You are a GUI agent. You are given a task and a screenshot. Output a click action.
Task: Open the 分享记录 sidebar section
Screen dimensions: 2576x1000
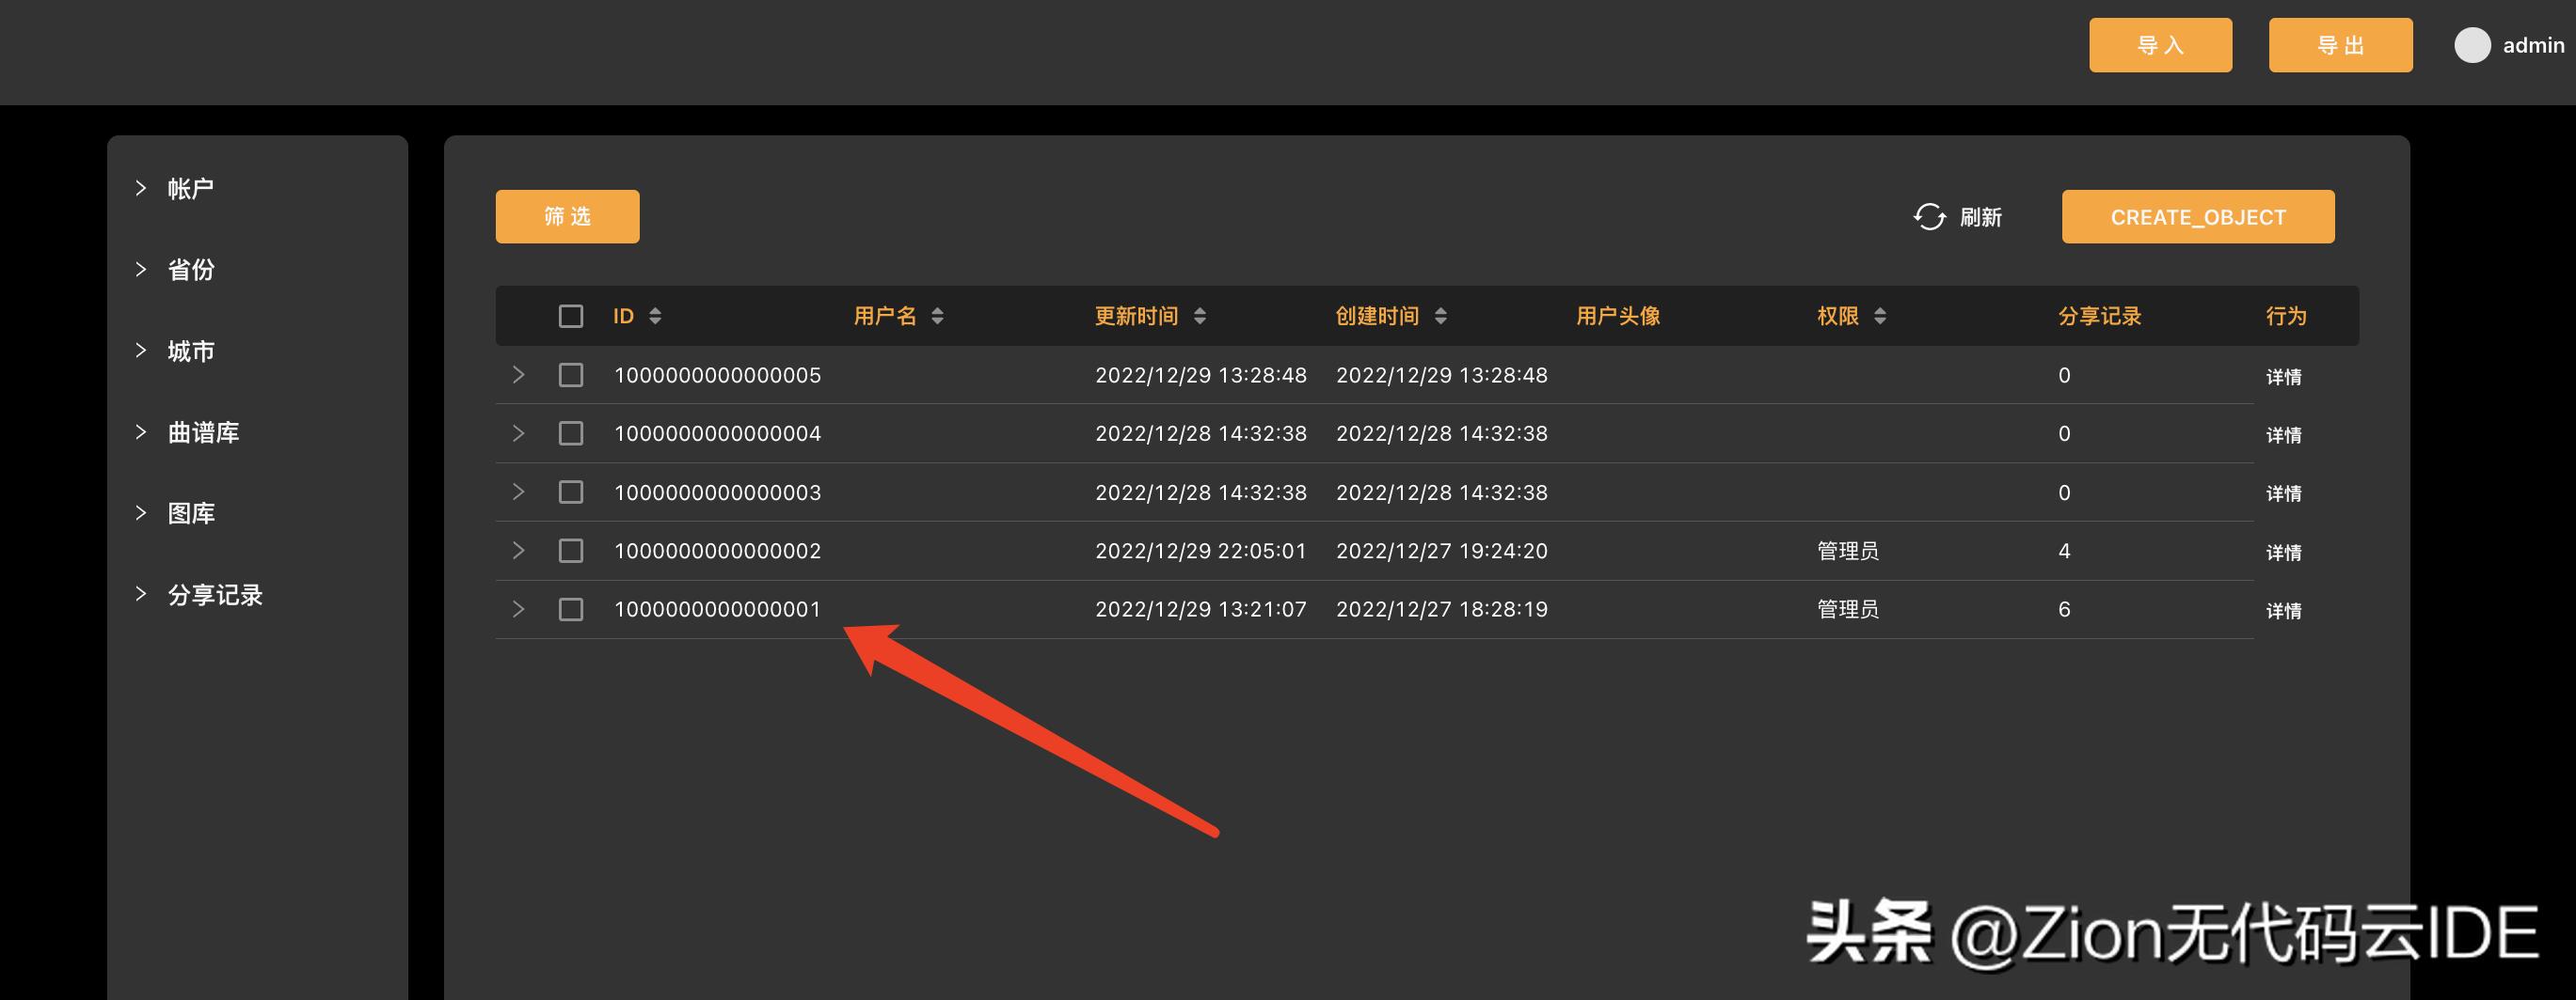point(214,596)
